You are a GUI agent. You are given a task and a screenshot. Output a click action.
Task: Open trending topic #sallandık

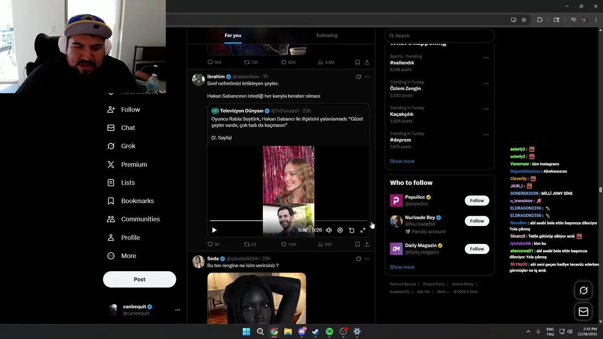(x=402, y=63)
